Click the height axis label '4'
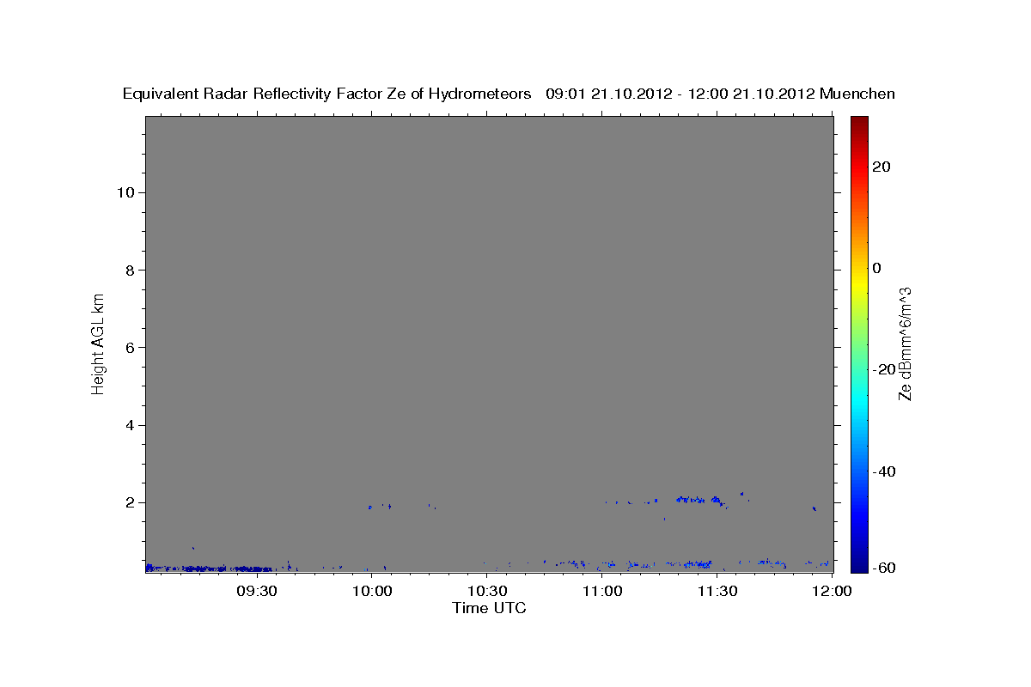This screenshot has height=687, width=1031. [131, 425]
